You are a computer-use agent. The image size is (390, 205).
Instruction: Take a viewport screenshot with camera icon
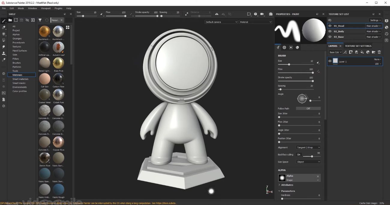point(271,14)
